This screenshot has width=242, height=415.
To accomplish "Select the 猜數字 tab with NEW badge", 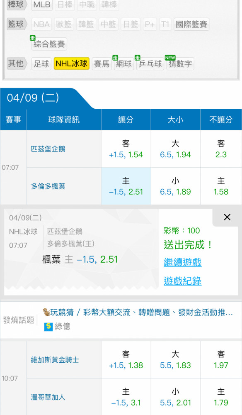I will click(x=180, y=63).
